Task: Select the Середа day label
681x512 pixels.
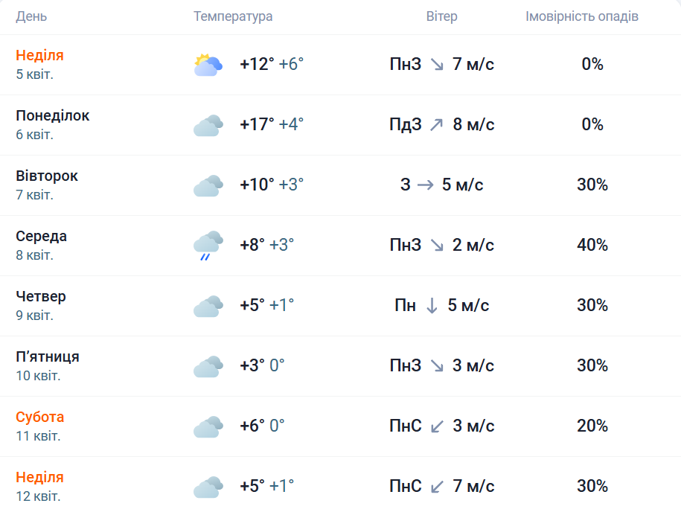Action: pos(42,237)
